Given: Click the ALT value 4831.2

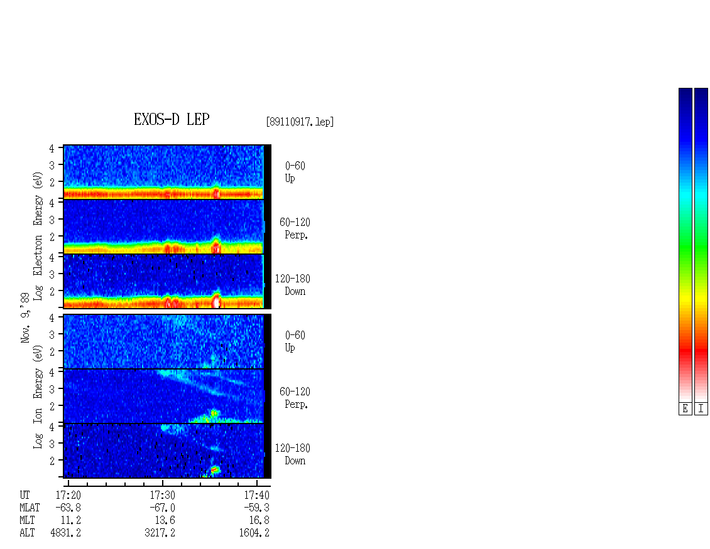Looking at the screenshot, I should click(x=65, y=533).
